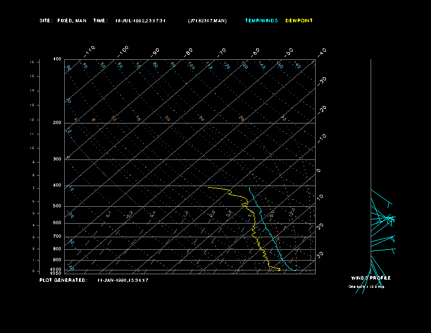Click the site name "FIXED, MAN"
The width and height of the screenshot is (431, 333).
point(72,21)
